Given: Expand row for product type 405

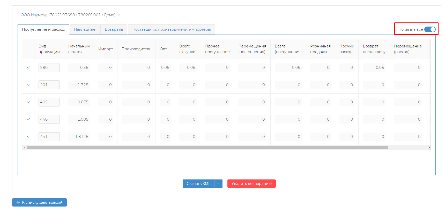Looking at the screenshot, I should (28, 102).
